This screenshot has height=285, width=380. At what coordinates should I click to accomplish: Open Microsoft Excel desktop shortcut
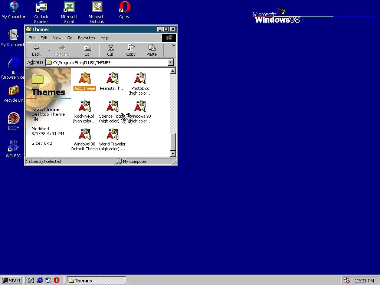[69, 13]
